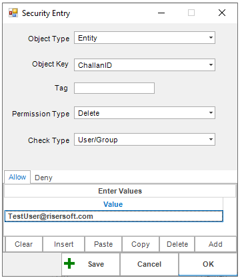
Task: Click the Security Entry app icon
Action: [x=13, y=13]
